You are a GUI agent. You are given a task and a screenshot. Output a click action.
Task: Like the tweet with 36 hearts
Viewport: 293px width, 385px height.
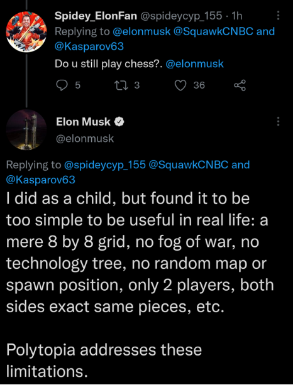tap(180, 85)
